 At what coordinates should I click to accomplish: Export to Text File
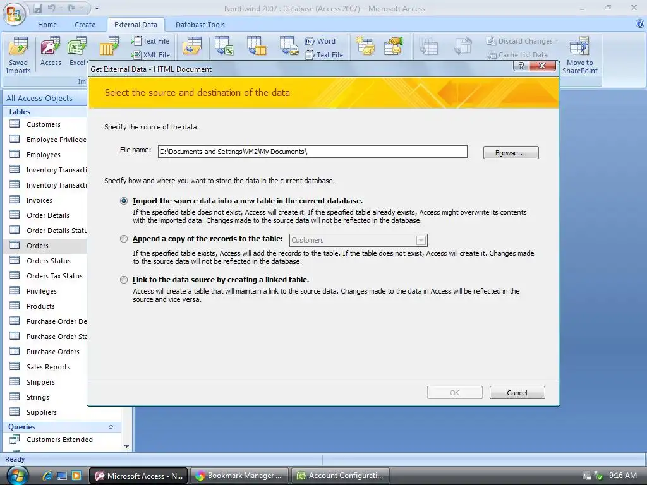click(x=324, y=54)
